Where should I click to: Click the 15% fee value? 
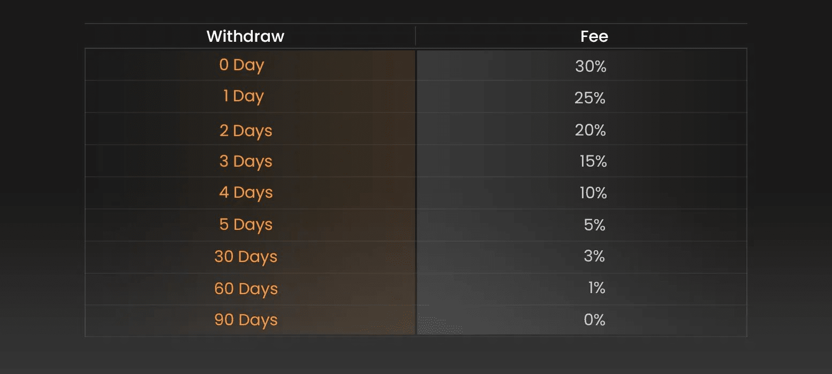pos(593,161)
